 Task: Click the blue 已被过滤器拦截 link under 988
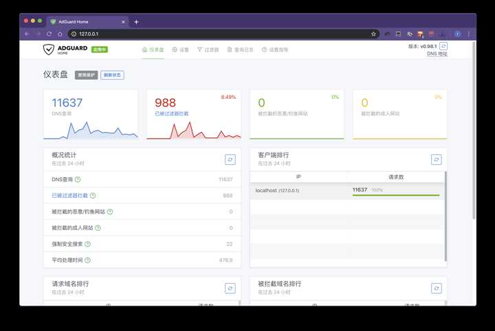[171, 113]
